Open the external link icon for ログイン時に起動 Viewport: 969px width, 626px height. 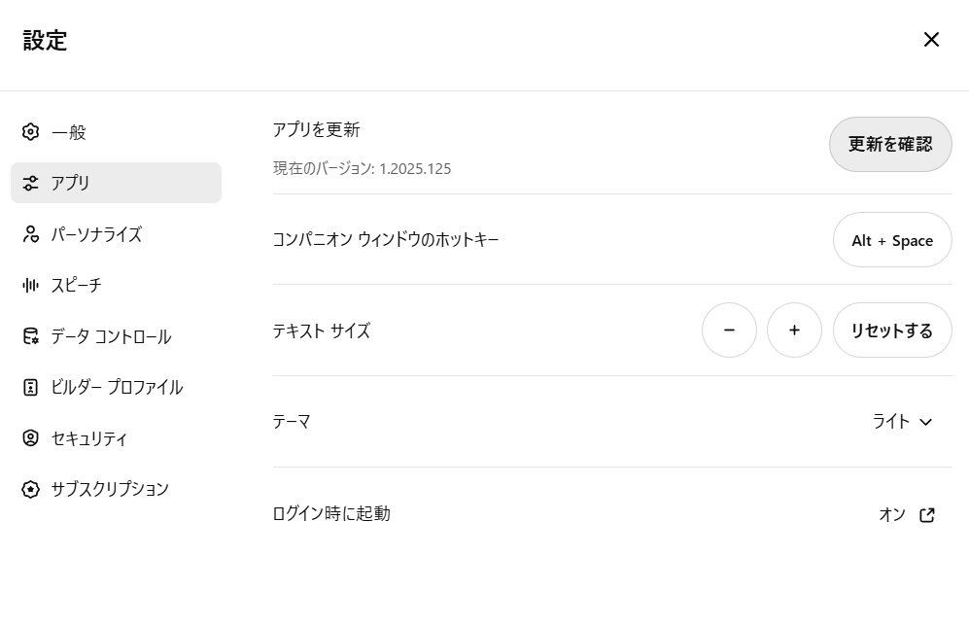pyautogui.click(x=927, y=515)
